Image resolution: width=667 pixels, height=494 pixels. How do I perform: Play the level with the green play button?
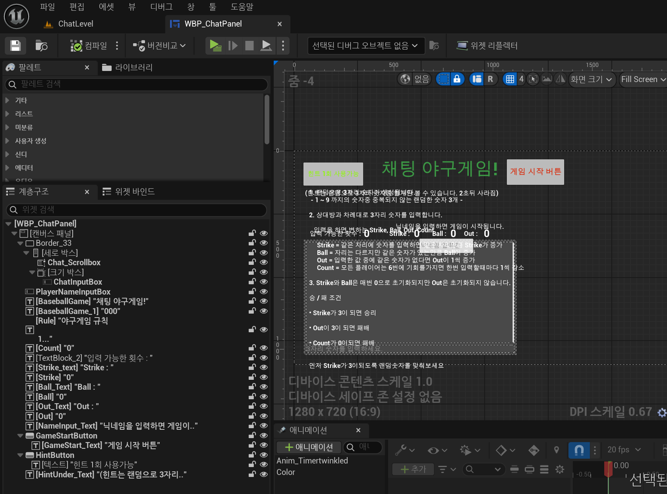pyautogui.click(x=215, y=46)
